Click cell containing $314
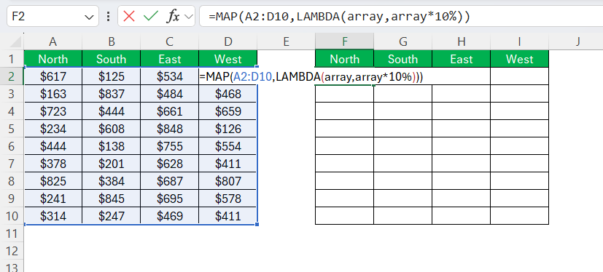Viewport: 603px width, 272px height. tap(53, 216)
